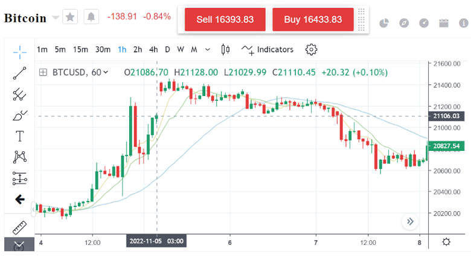Select the 15m timeframe

(80, 49)
